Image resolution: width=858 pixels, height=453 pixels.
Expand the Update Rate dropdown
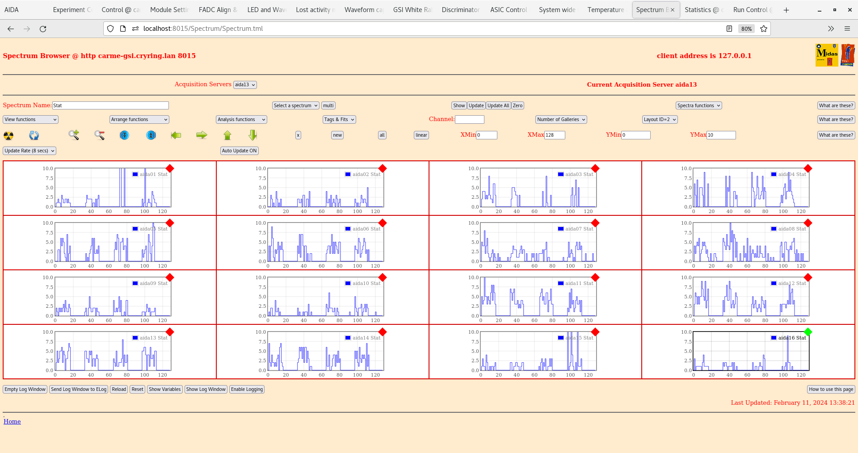pos(29,151)
